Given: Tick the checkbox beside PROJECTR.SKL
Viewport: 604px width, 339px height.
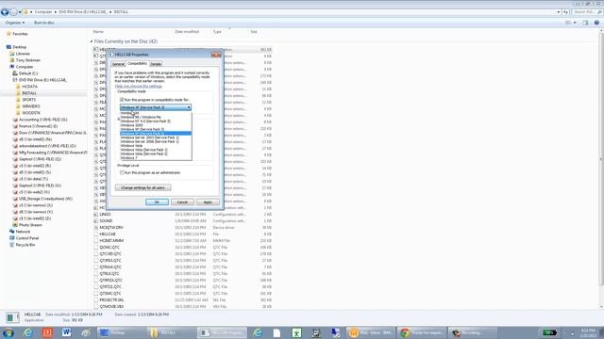Looking at the screenshot, I should (96, 300).
